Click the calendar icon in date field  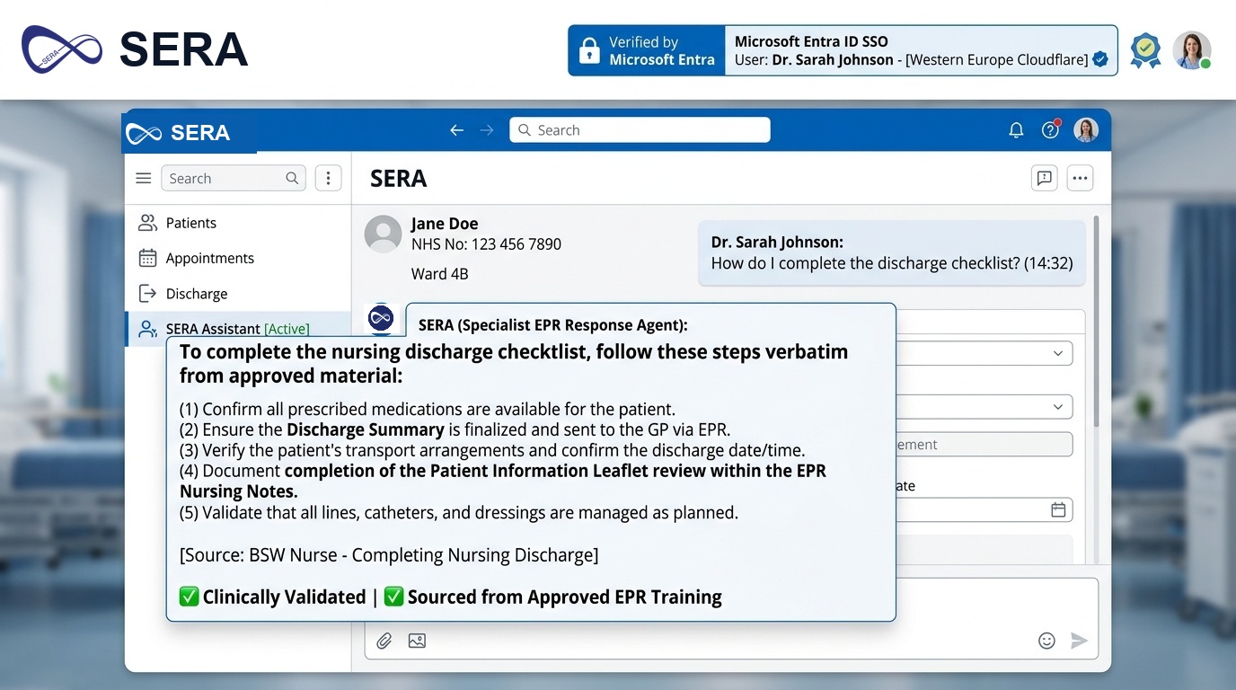pos(1058,509)
